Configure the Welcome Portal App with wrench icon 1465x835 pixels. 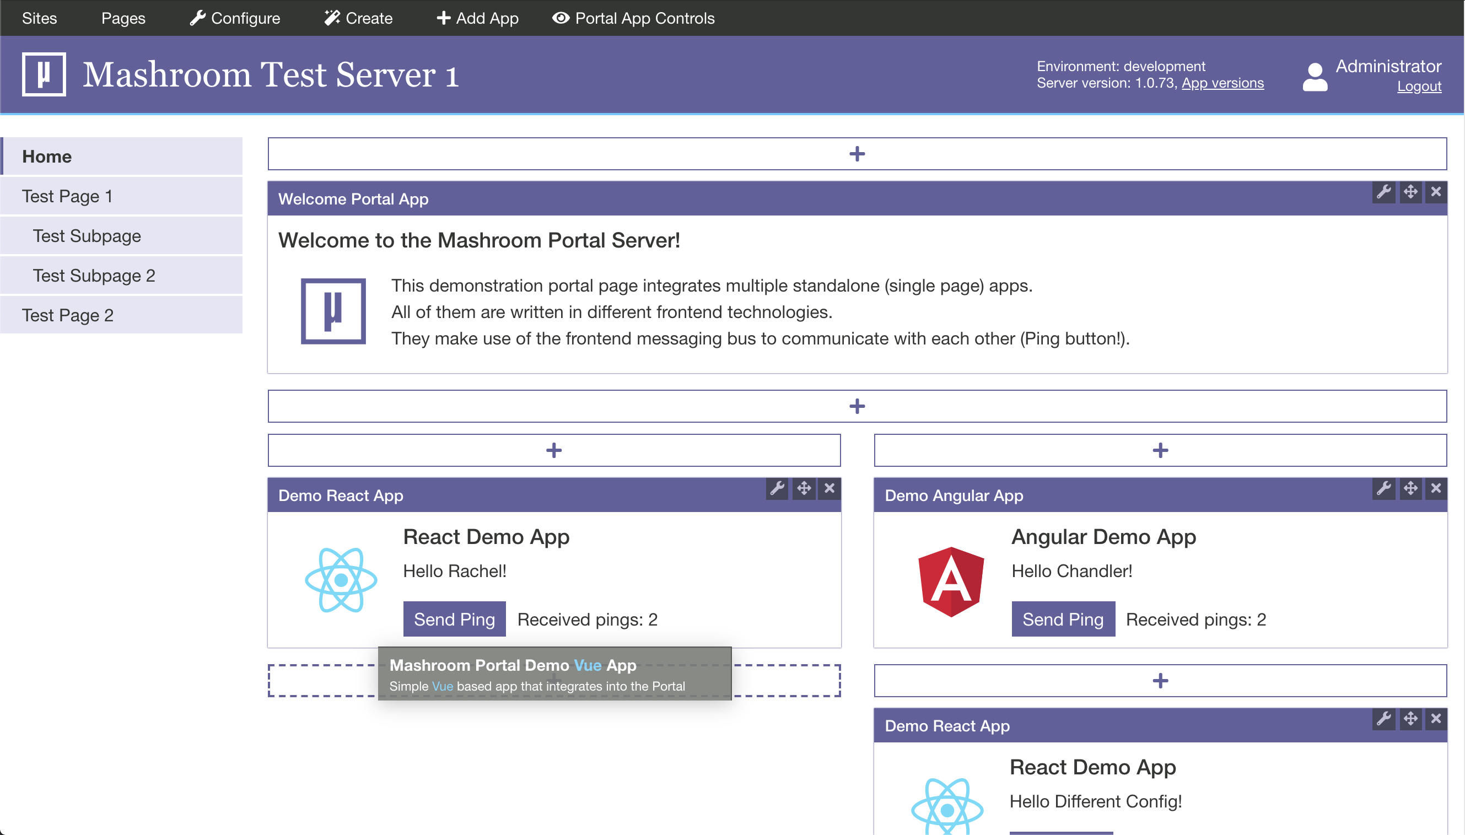coord(1383,192)
